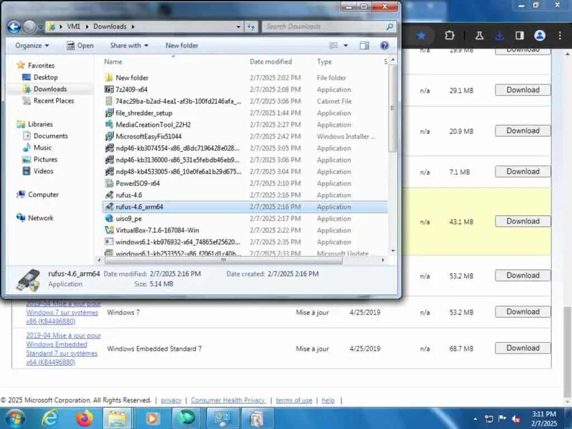Open the Windows Start orb
Image resolution: width=572 pixels, height=429 pixels.
click(15, 418)
